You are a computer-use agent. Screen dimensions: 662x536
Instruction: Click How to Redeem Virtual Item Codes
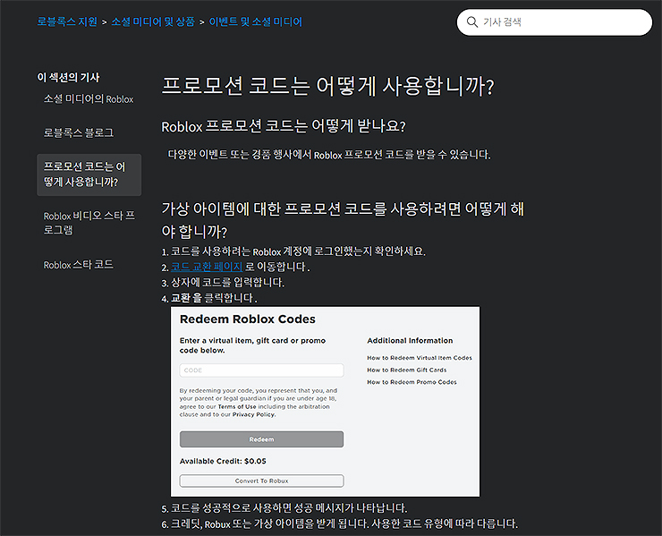pos(420,358)
